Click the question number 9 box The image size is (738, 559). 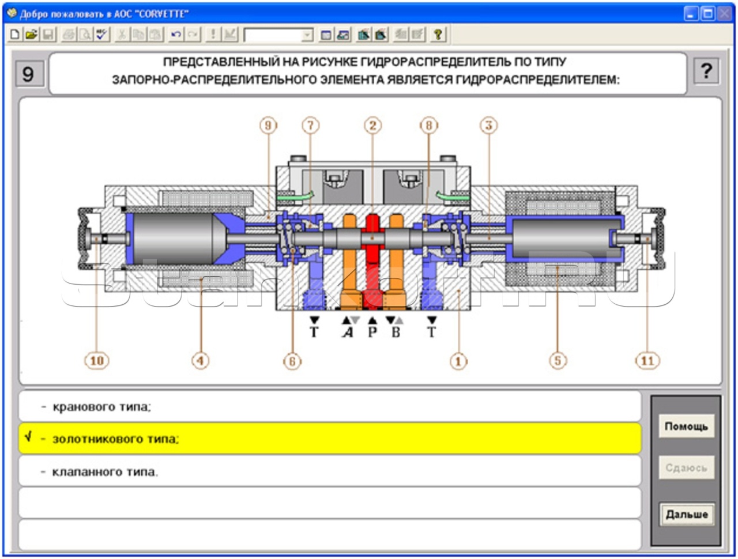click(x=28, y=74)
